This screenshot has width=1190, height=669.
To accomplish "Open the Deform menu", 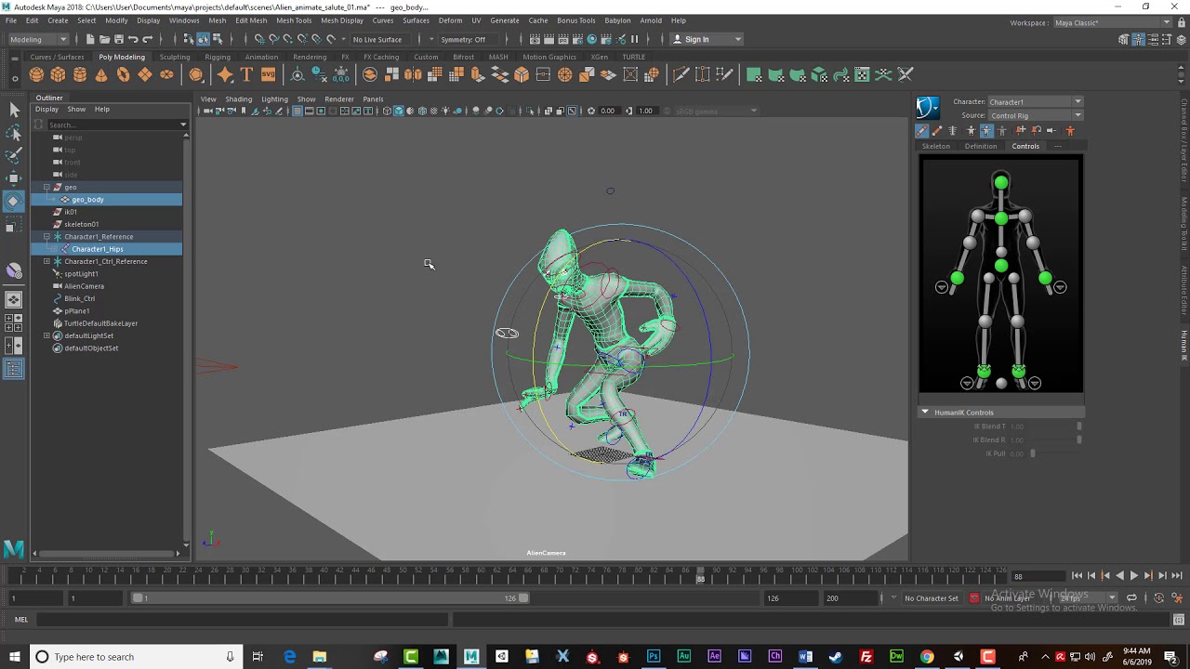I will (x=450, y=20).
